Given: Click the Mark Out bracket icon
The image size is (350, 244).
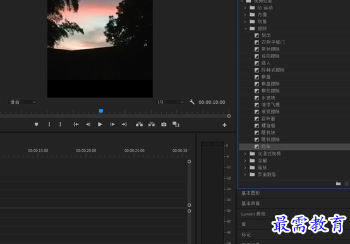Looking at the screenshot, I should pos(60,125).
